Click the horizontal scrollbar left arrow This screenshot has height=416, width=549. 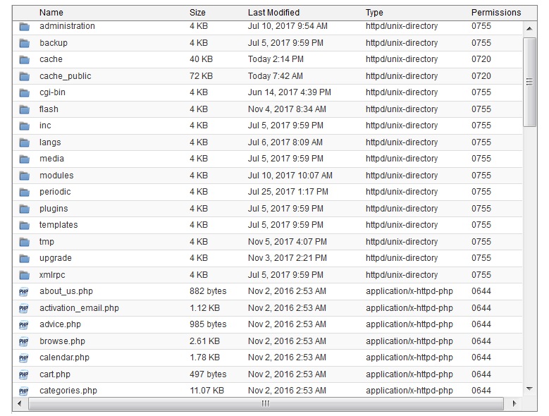click(x=19, y=404)
